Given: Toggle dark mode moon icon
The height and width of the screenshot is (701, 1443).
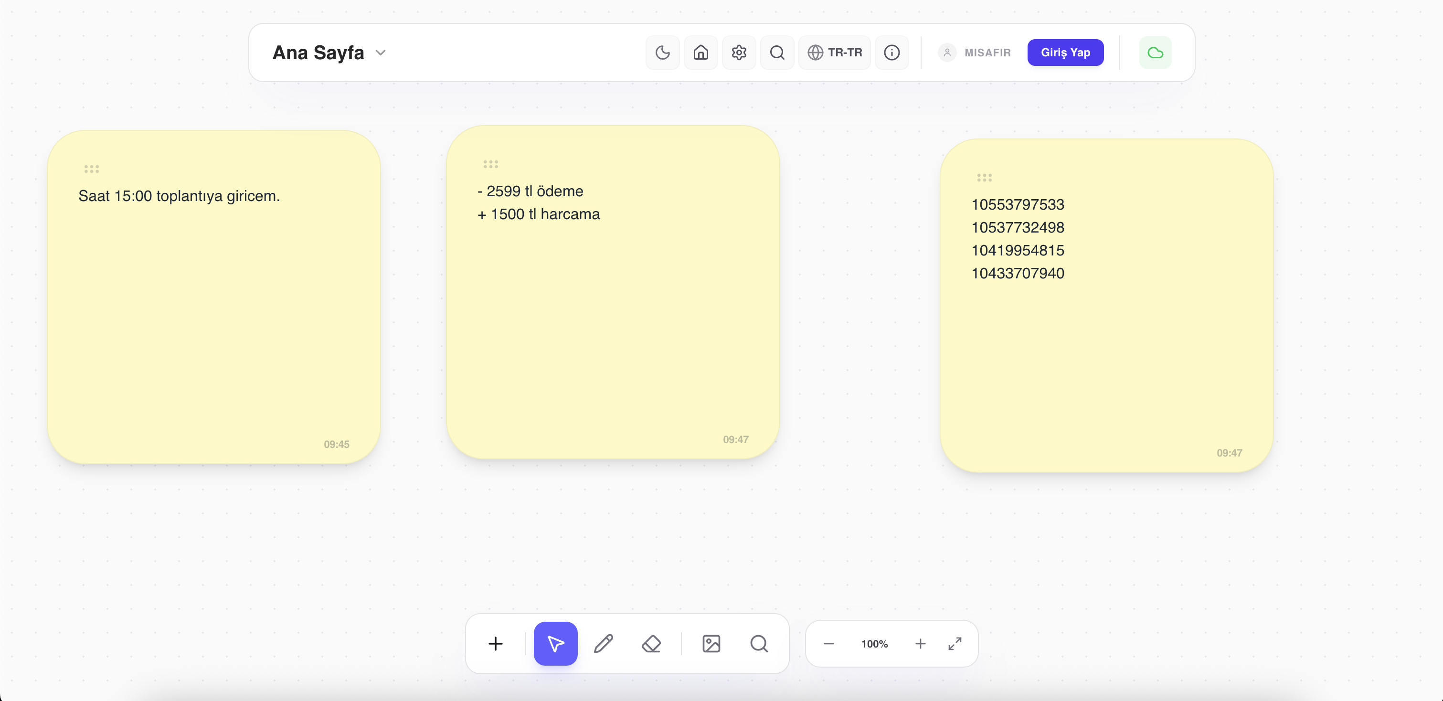Looking at the screenshot, I should pos(662,53).
